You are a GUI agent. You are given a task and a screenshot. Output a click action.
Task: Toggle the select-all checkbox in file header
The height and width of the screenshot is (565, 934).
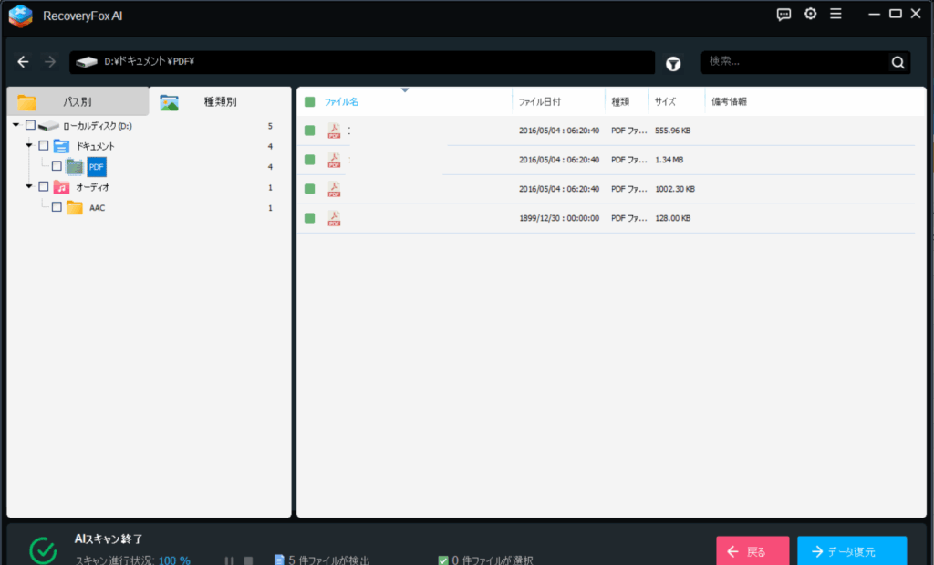pos(310,102)
